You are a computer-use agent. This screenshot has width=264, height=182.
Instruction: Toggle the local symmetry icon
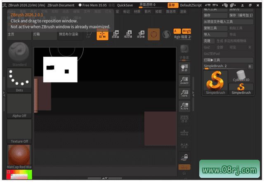pos(184,145)
